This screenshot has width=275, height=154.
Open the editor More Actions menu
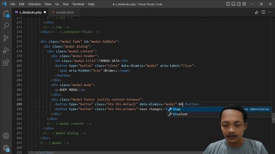coord(269,12)
